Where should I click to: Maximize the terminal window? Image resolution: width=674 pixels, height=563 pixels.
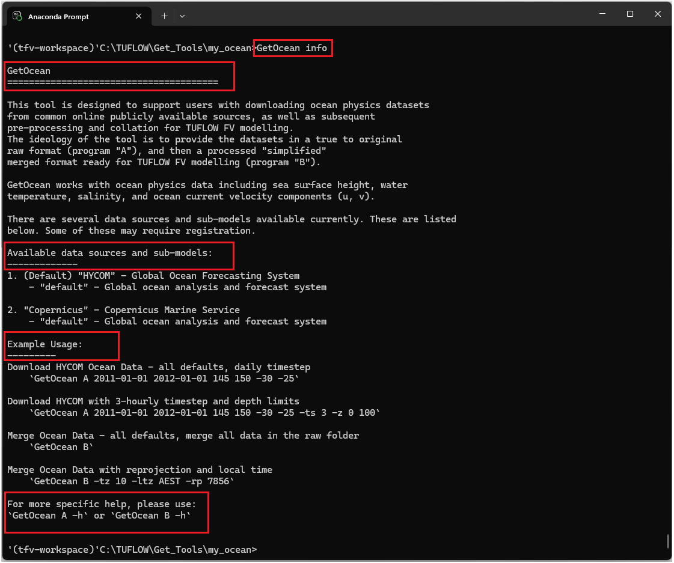tap(630, 14)
